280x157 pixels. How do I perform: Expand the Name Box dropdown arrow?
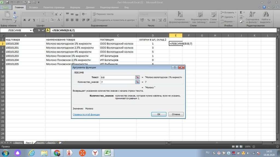point(30,30)
